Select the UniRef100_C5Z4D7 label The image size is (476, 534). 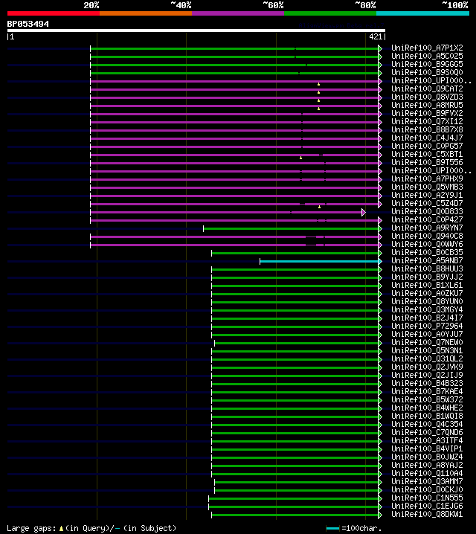click(x=427, y=203)
